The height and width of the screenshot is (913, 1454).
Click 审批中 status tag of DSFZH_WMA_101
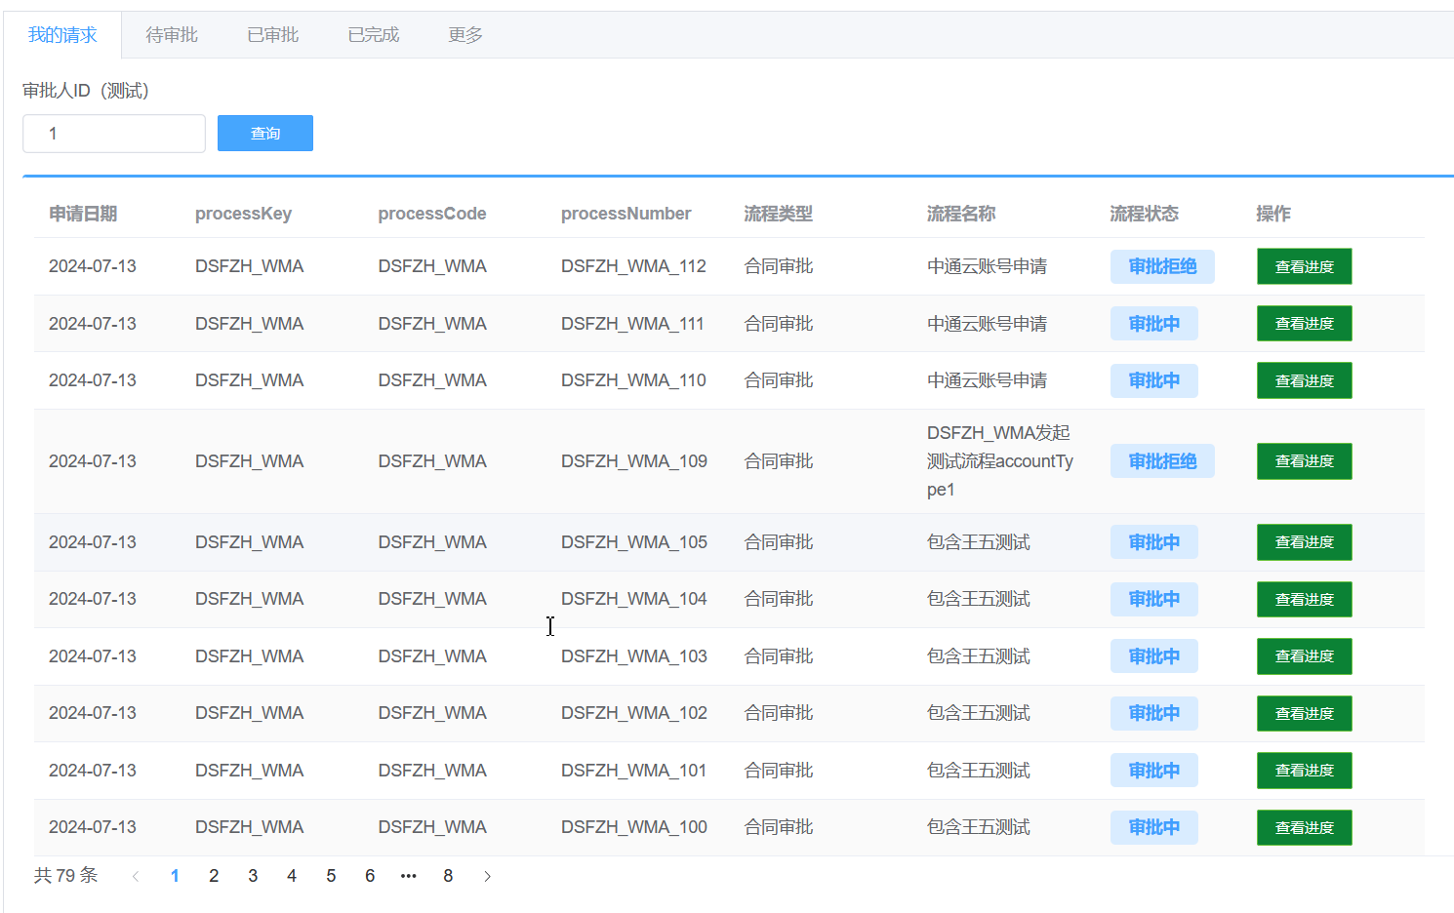click(1154, 771)
